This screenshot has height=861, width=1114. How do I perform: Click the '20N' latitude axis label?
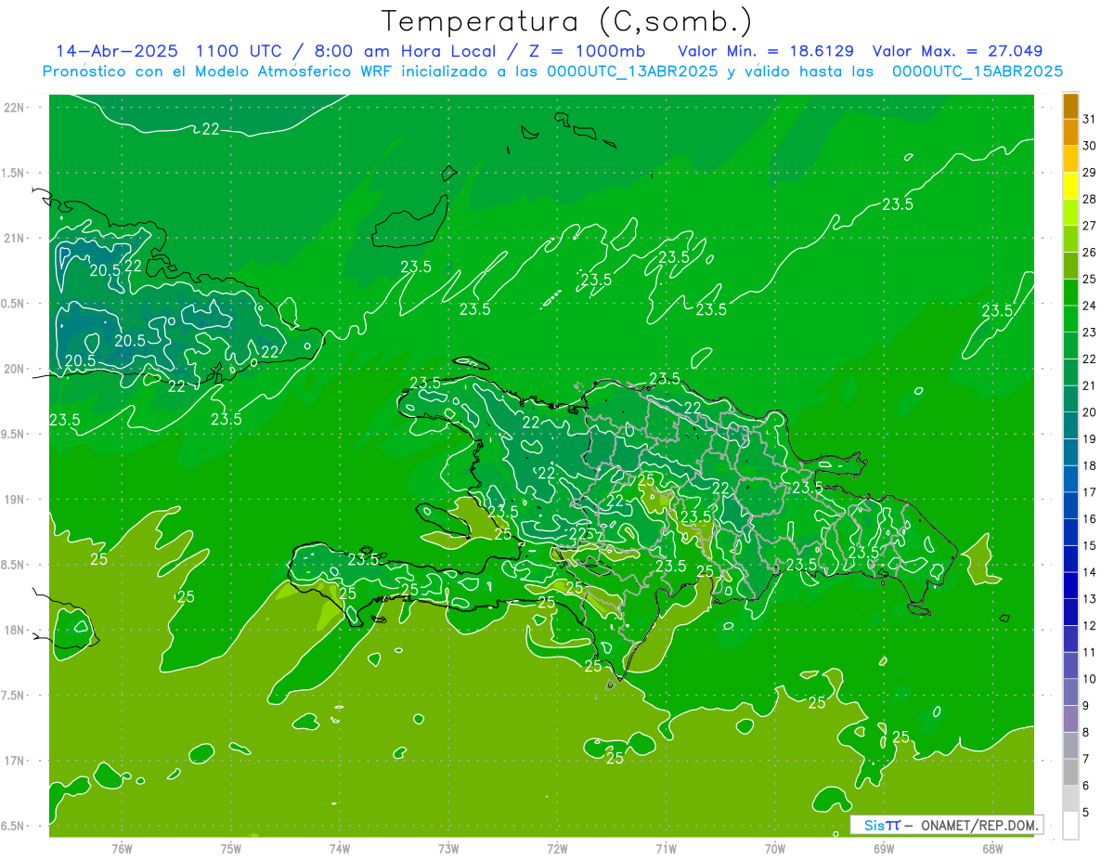point(15,369)
